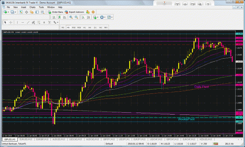
Task: Expand the New Chart dropdown arrow
Action: click(8, 12)
